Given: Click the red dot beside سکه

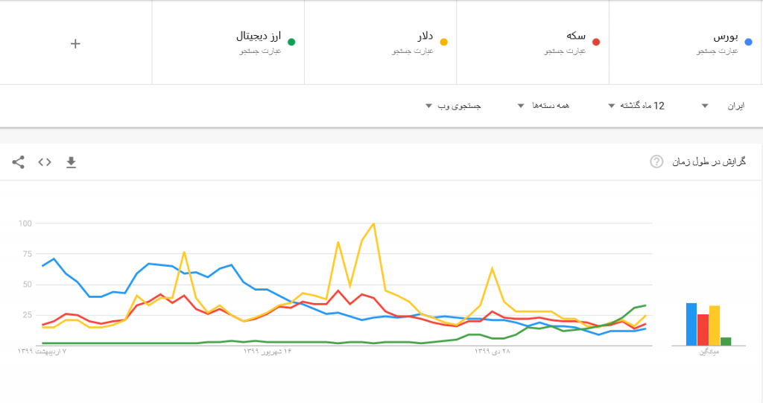Looking at the screenshot, I should click(596, 42).
